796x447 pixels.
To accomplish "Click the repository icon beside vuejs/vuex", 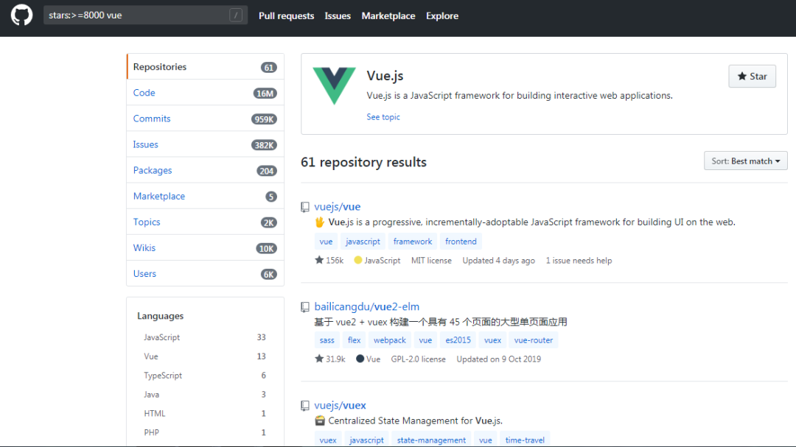I will (x=304, y=406).
